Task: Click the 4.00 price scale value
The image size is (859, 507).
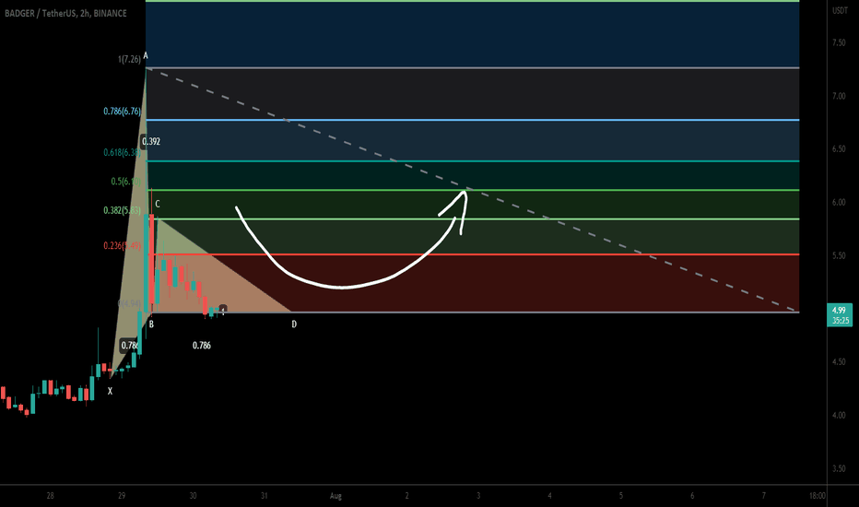Action: pos(839,415)
